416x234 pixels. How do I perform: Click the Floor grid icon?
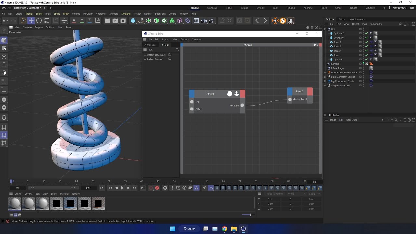coord(196,21)
